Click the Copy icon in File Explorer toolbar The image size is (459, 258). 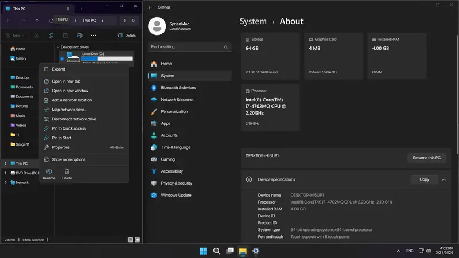point(51,36)
